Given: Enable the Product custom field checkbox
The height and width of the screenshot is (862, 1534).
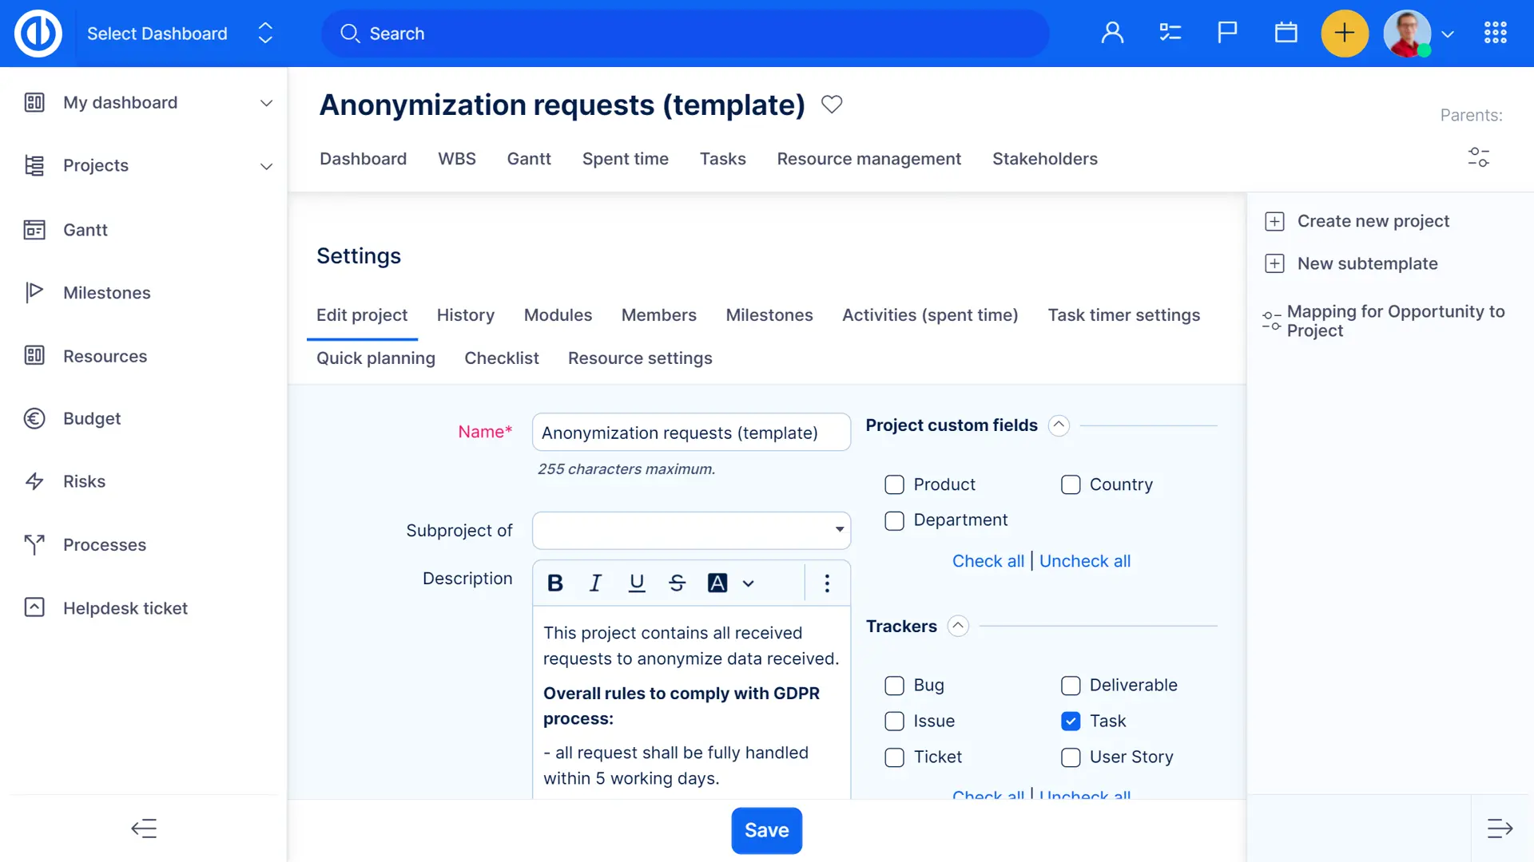Looking at the screenshot, I should click(x=894, y=484).
